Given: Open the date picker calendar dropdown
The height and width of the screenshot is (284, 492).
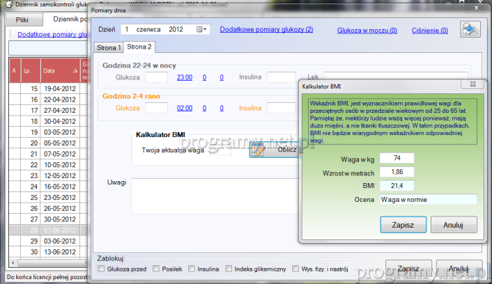Looking at the screenshot, I should coord(202,30).
